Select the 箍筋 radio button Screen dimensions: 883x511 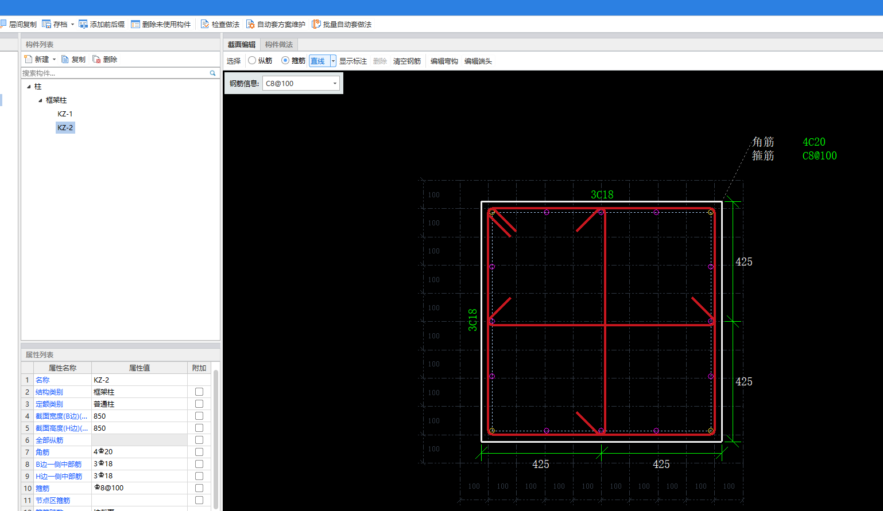point(285,60)
